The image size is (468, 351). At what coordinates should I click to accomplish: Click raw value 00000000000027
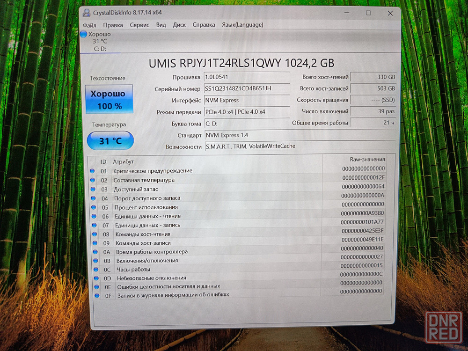[361, 256]
